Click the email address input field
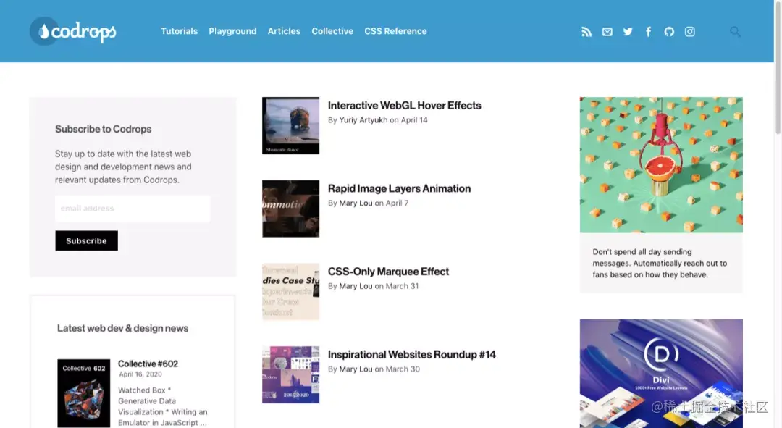The width and height of the screenshot is (782, 428). pyautogui.click(x=133, y=209)
